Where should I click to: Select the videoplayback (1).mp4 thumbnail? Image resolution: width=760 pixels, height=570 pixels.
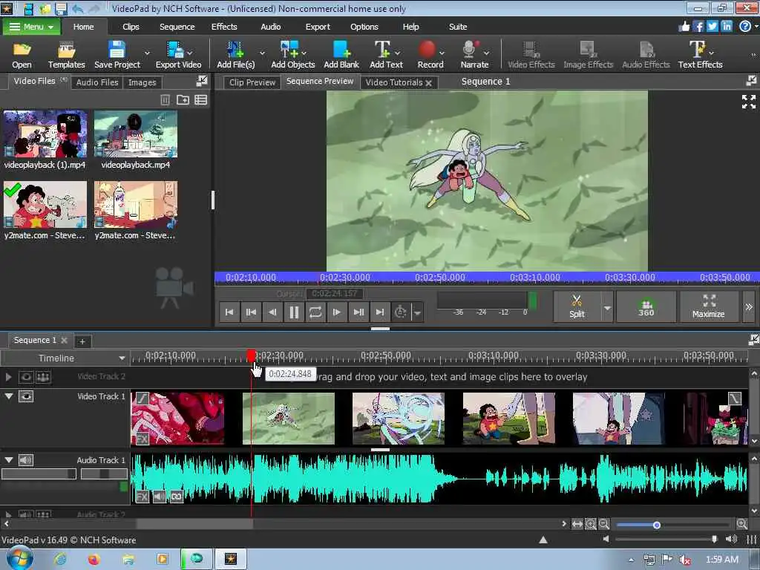(x=45, y=134)
